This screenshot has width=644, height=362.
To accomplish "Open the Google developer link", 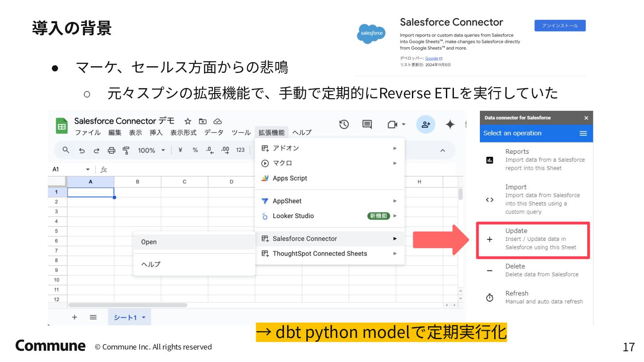I will (x=433, y=59).
